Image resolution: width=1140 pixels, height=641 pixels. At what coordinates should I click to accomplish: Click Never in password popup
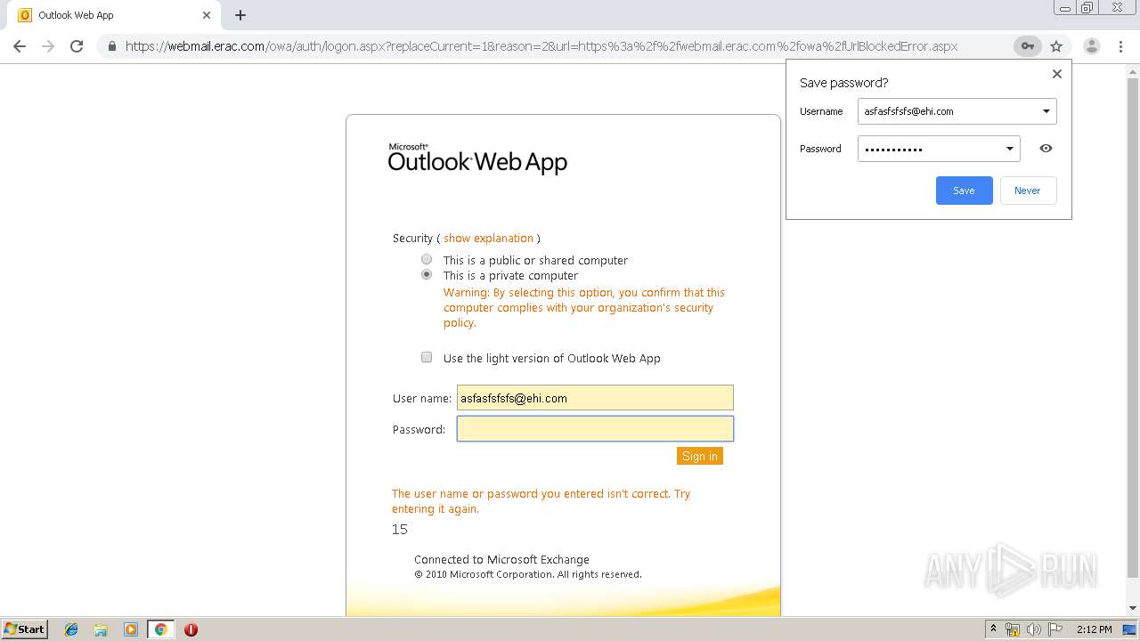[1028, 191]
